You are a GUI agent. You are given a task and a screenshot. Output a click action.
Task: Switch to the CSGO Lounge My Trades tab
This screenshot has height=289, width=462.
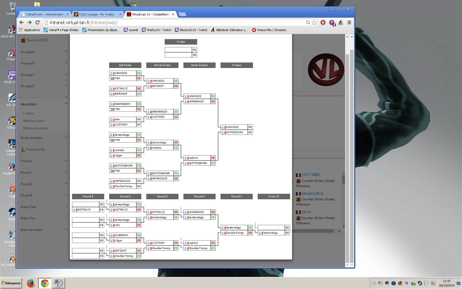click(97, 14)
